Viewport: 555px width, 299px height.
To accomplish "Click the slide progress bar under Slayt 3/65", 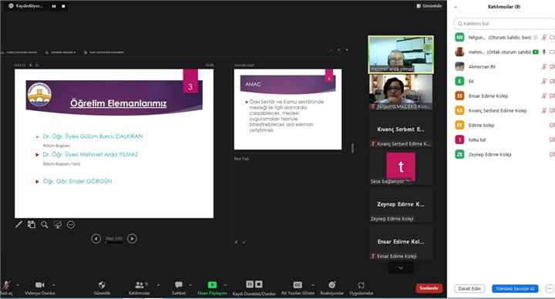I will point(114,243).
